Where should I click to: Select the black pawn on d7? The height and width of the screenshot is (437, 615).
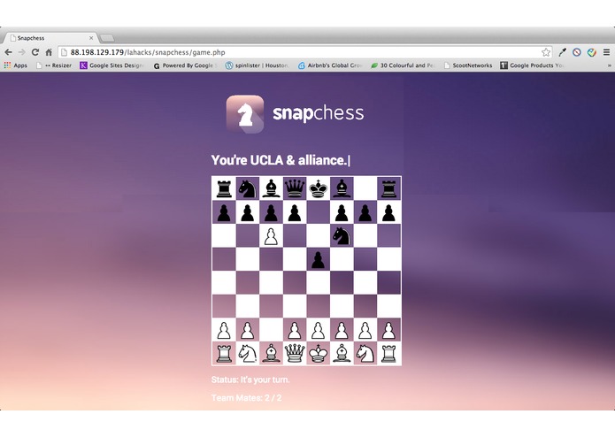(x=295, y=212)
